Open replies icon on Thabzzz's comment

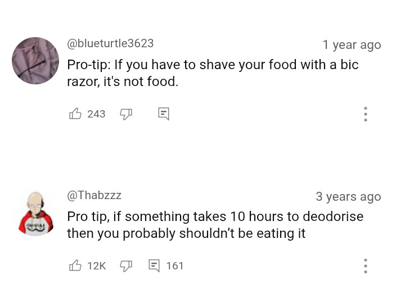pos(154,265)
